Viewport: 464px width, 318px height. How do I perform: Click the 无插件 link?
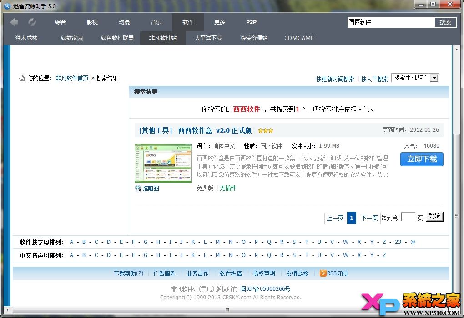click(x=228, y=188)
